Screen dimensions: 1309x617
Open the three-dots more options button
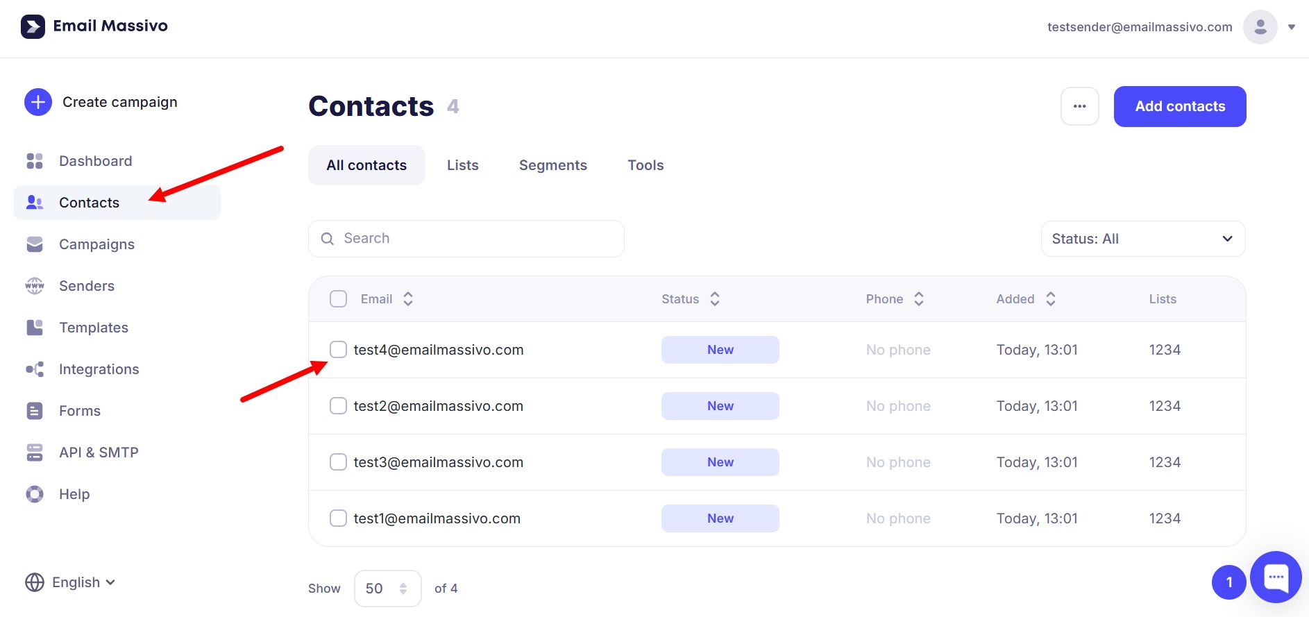click(x=1079, y=106)
